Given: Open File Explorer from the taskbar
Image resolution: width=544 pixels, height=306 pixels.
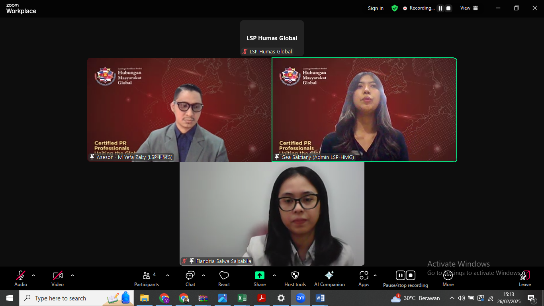Looking at the screenshot, I should click(x=144, y=298).
